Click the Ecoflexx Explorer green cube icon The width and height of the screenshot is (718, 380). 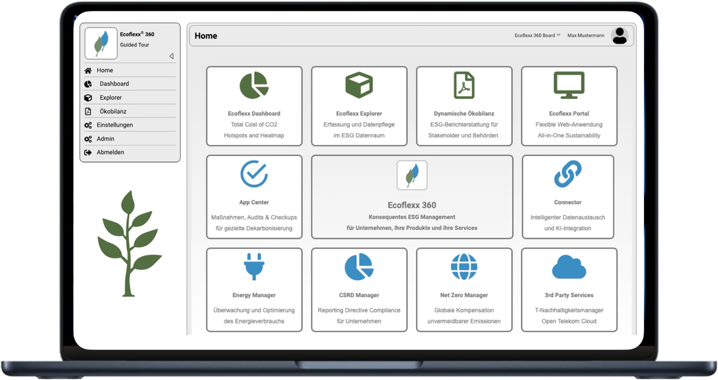(x=359, y=86)
